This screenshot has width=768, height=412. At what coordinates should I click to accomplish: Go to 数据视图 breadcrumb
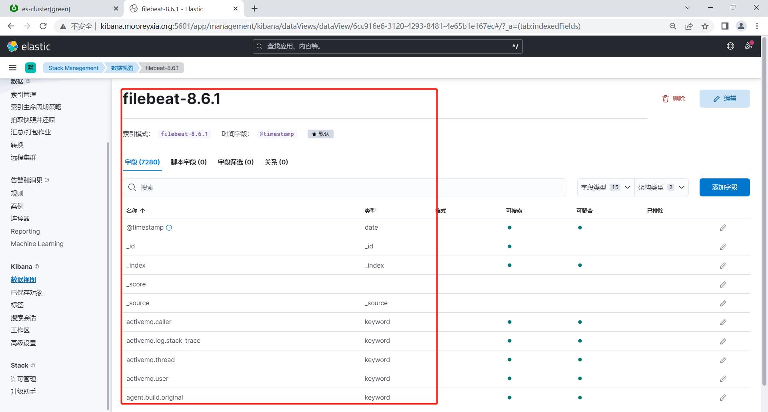122,68
